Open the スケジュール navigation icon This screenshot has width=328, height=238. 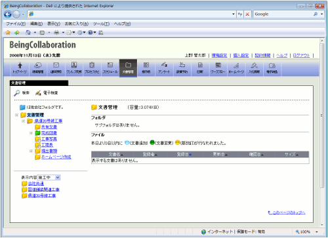coord(110,68)
